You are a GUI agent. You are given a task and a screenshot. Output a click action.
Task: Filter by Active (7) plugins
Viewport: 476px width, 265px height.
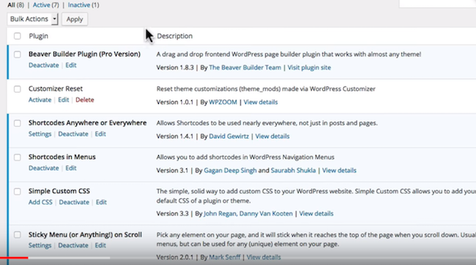point(46,5)
